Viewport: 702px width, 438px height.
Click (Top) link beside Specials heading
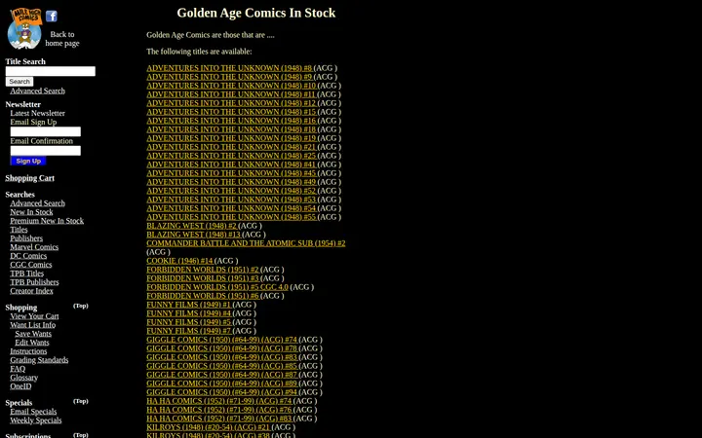pos(81,401)
